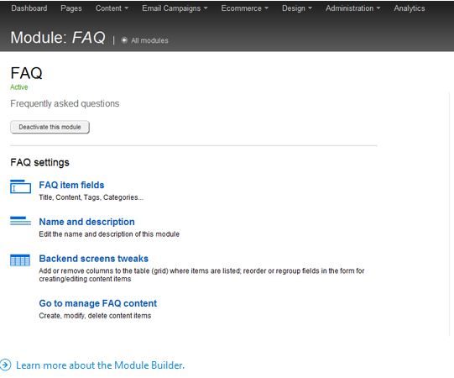
Task: Click the circled arrow icon by Learn more
Action: [5, 365]
